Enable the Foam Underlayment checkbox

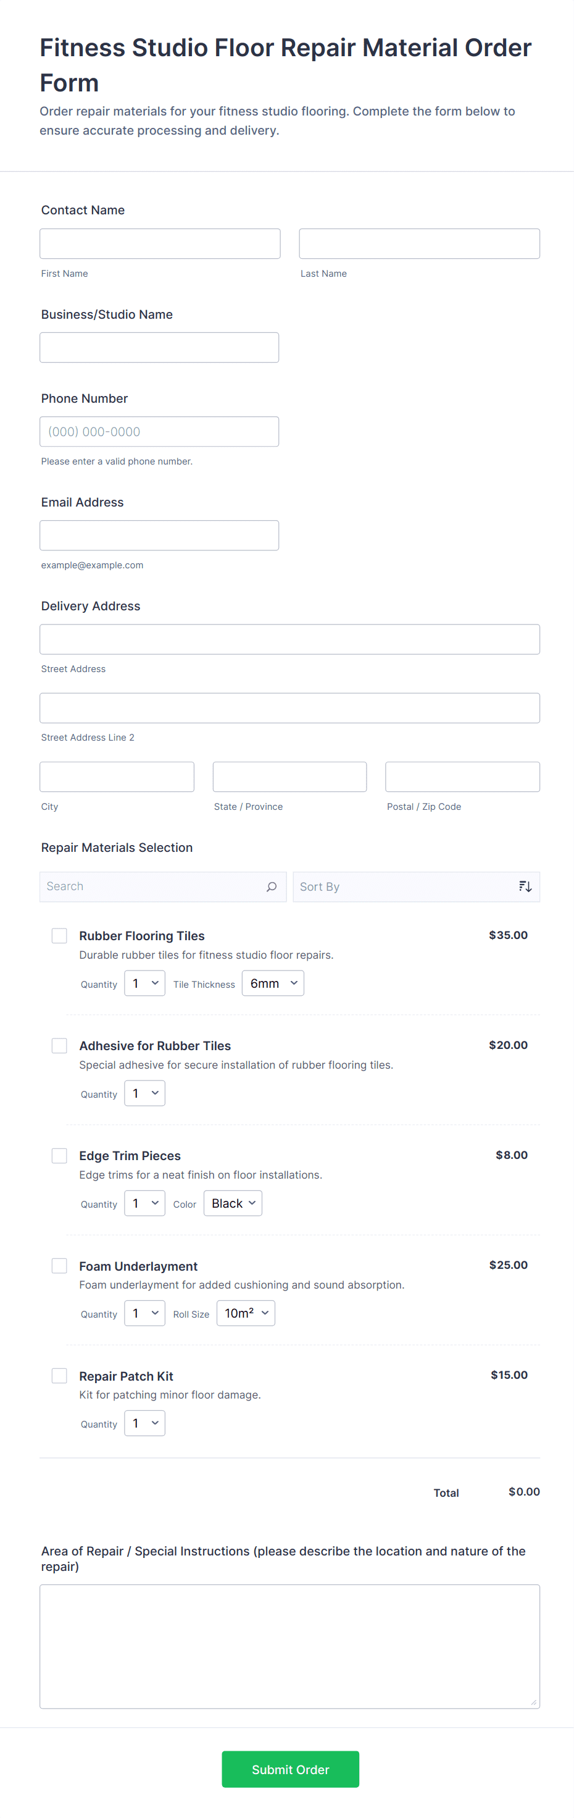coord(59,1265)
